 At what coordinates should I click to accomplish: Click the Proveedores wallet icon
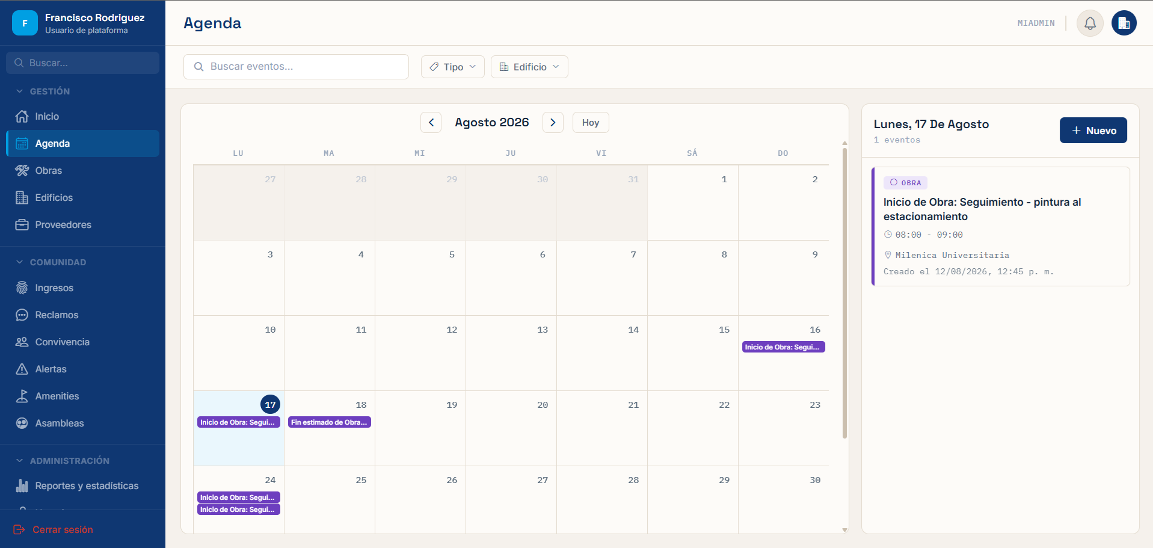[22, 224]
